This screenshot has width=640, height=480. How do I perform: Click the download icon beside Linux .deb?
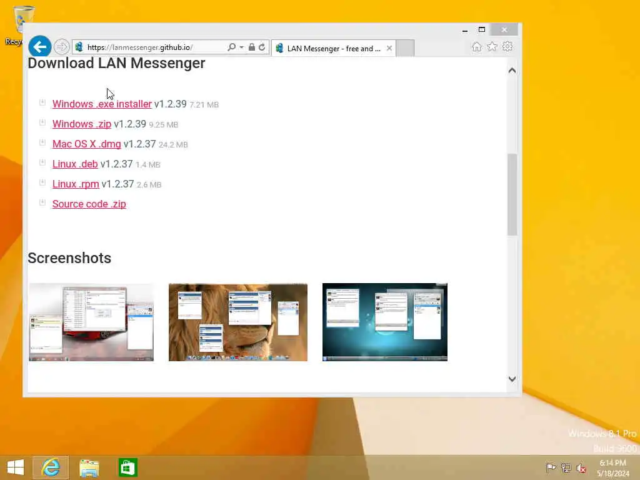42,162
